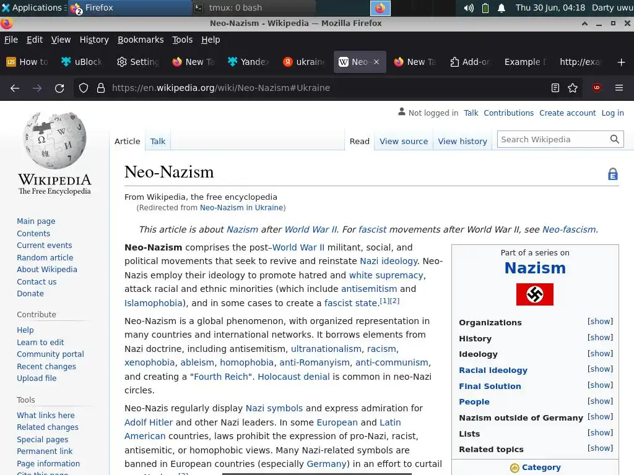This screenshot has width=634, height=475.
Task: Open the Donate sidebar link
Action: click(30, 294)
